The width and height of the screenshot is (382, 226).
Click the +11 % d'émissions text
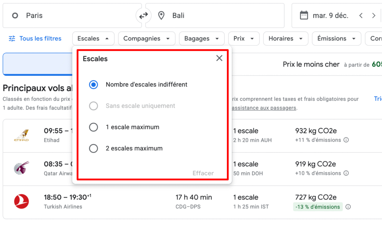[318, 140]
